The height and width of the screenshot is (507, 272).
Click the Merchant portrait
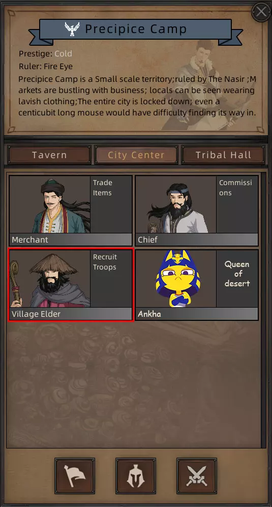[50, 204]
